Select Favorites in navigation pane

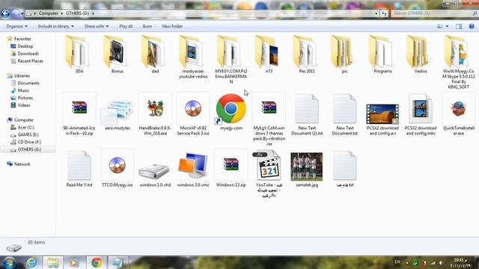pos(19,39)
